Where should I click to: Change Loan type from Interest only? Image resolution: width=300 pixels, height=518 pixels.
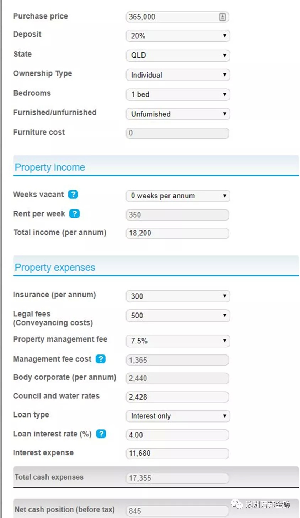pyautogui.click(x=178, y=416)
